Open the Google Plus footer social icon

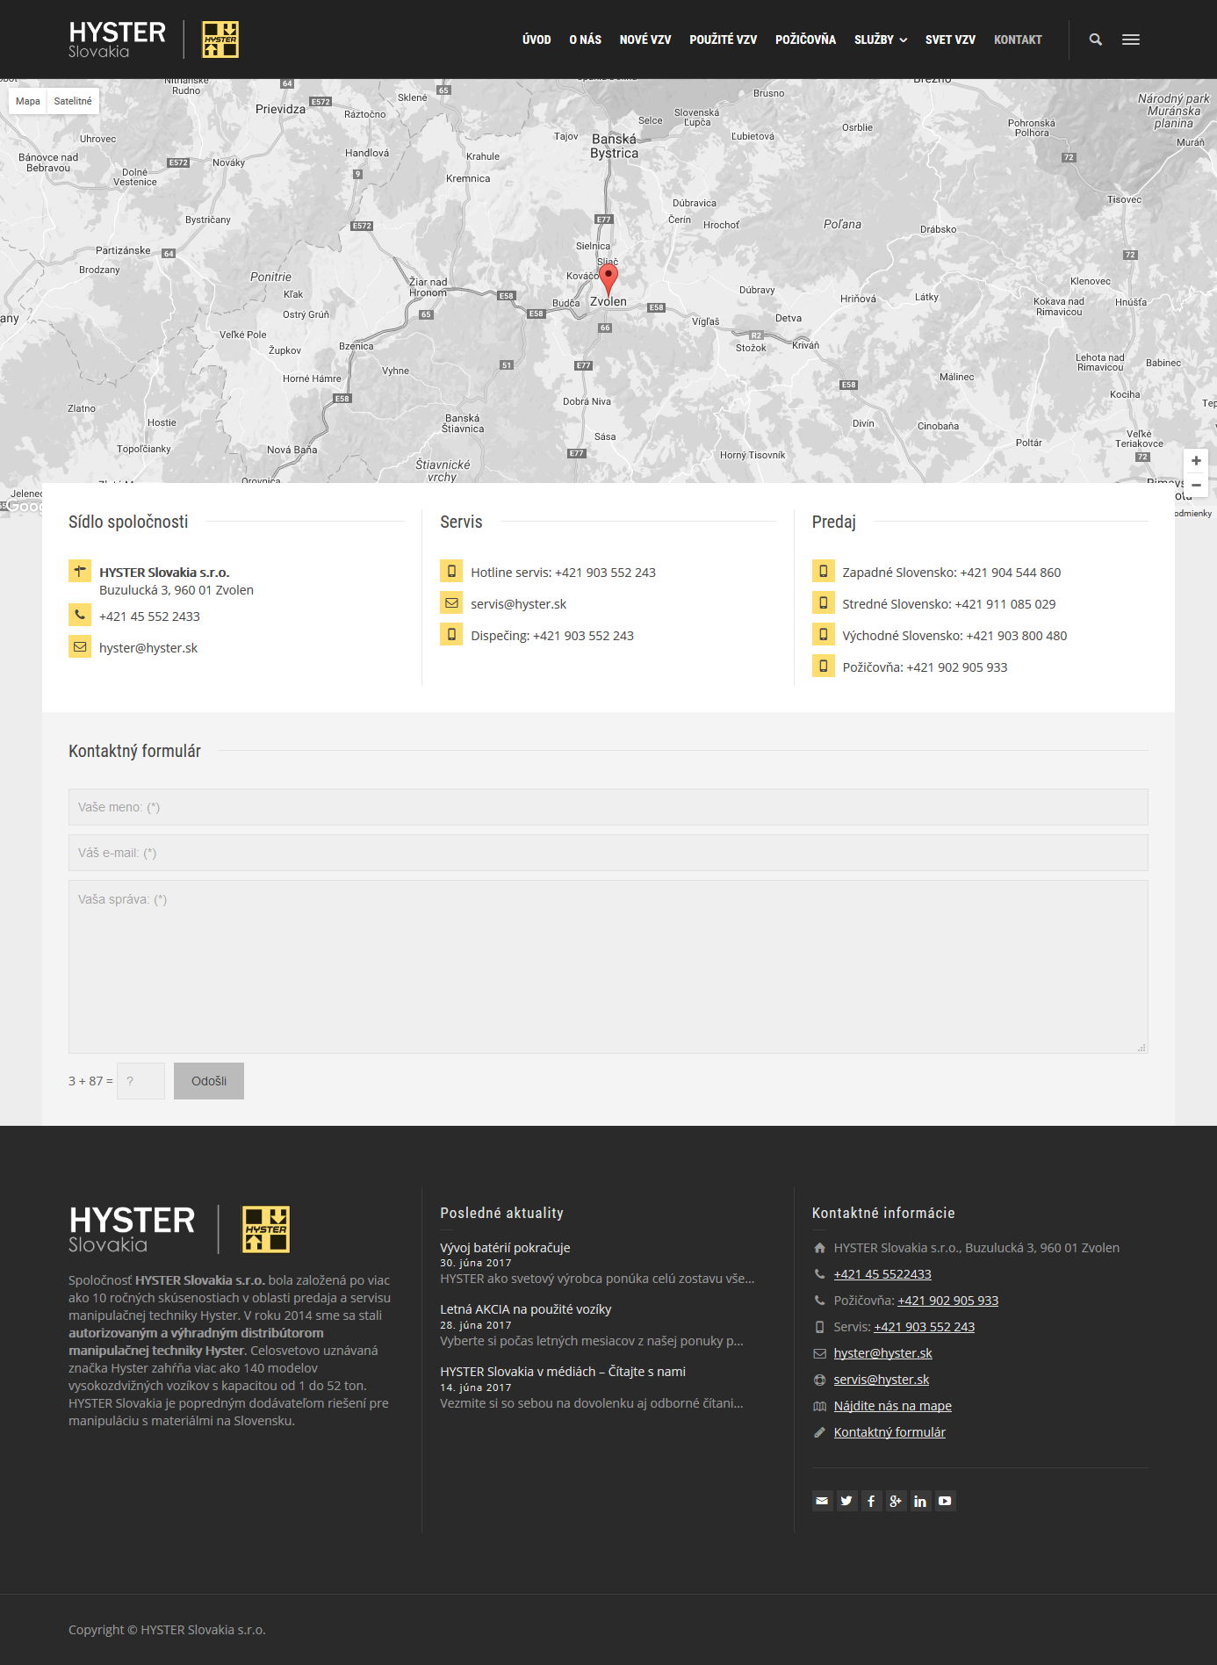[x=896, y=1501]
